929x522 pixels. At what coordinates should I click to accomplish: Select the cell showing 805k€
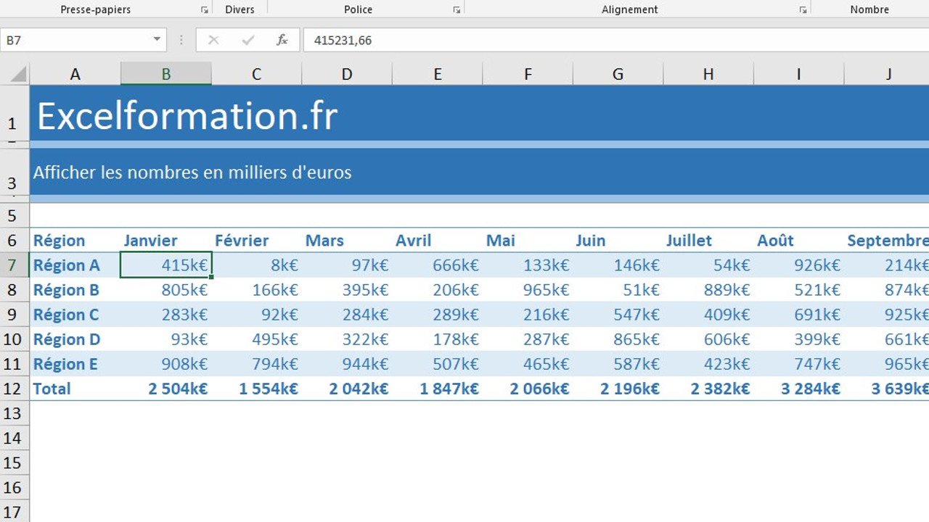[166, 290]
